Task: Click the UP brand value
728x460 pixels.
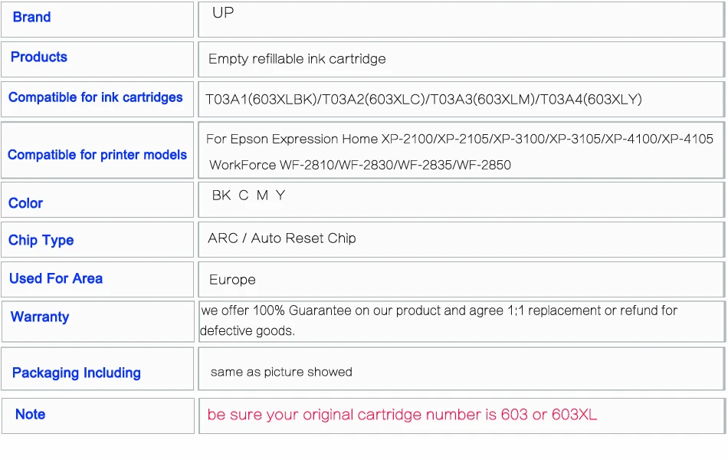Action: (x=223, y=13)
